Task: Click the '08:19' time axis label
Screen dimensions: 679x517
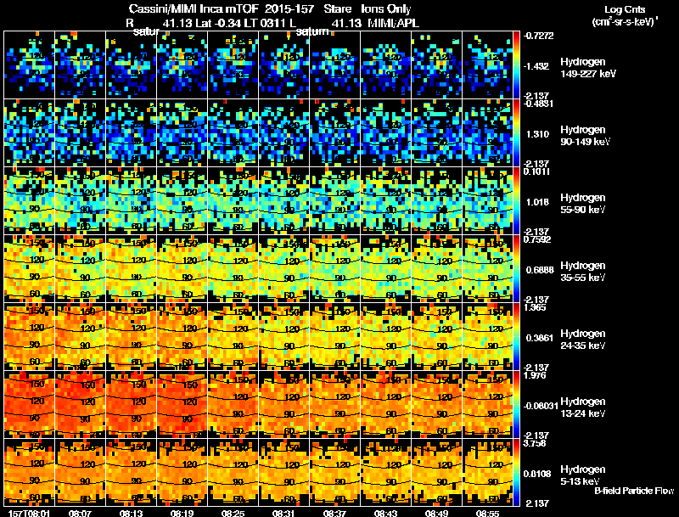Action: pos(182,513)
